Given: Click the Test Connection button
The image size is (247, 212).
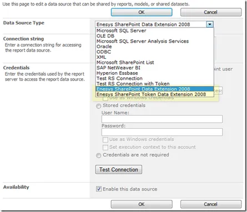Looking at the screenshot, I should [x=119, y=169].
